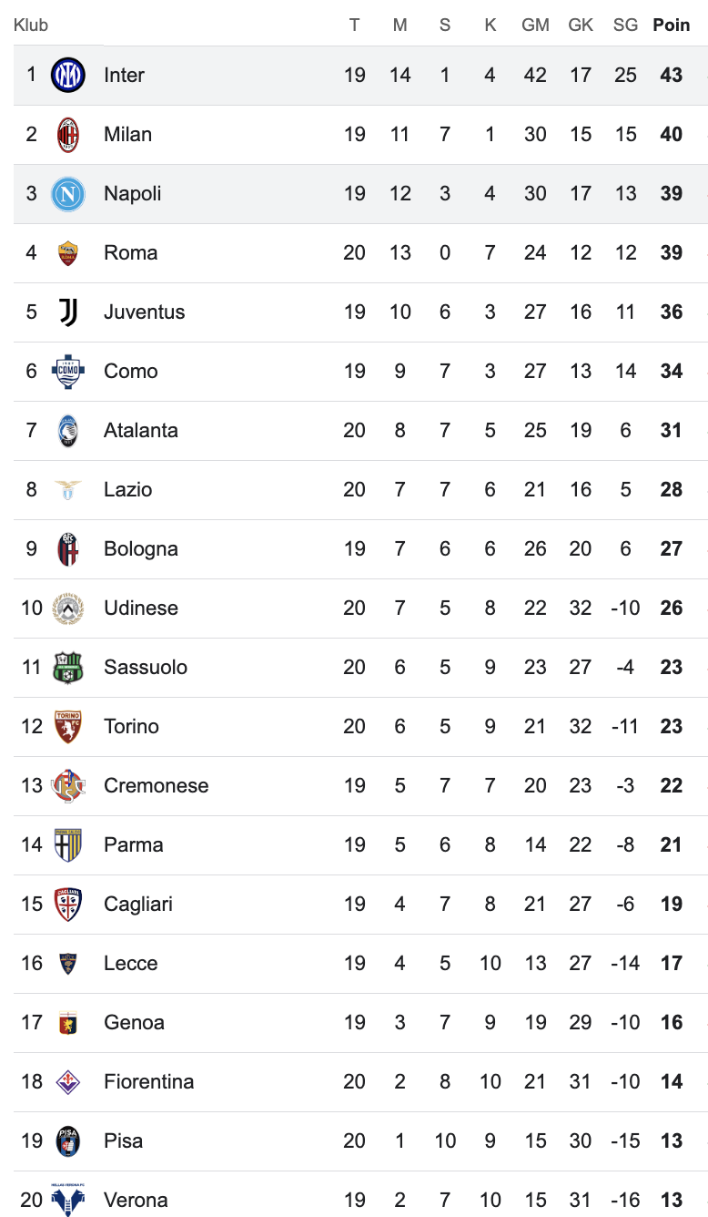Select the Cagliari team name
708x1217 pixels.
[138, 905]
